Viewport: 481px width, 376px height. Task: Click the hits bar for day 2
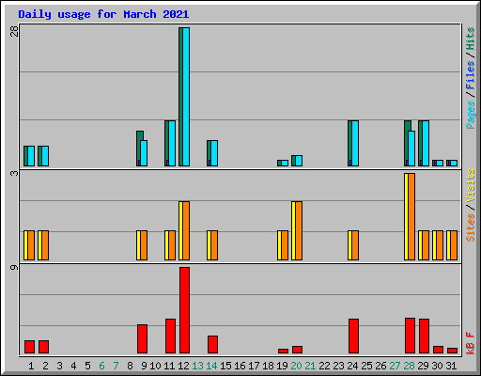(39, 156)
